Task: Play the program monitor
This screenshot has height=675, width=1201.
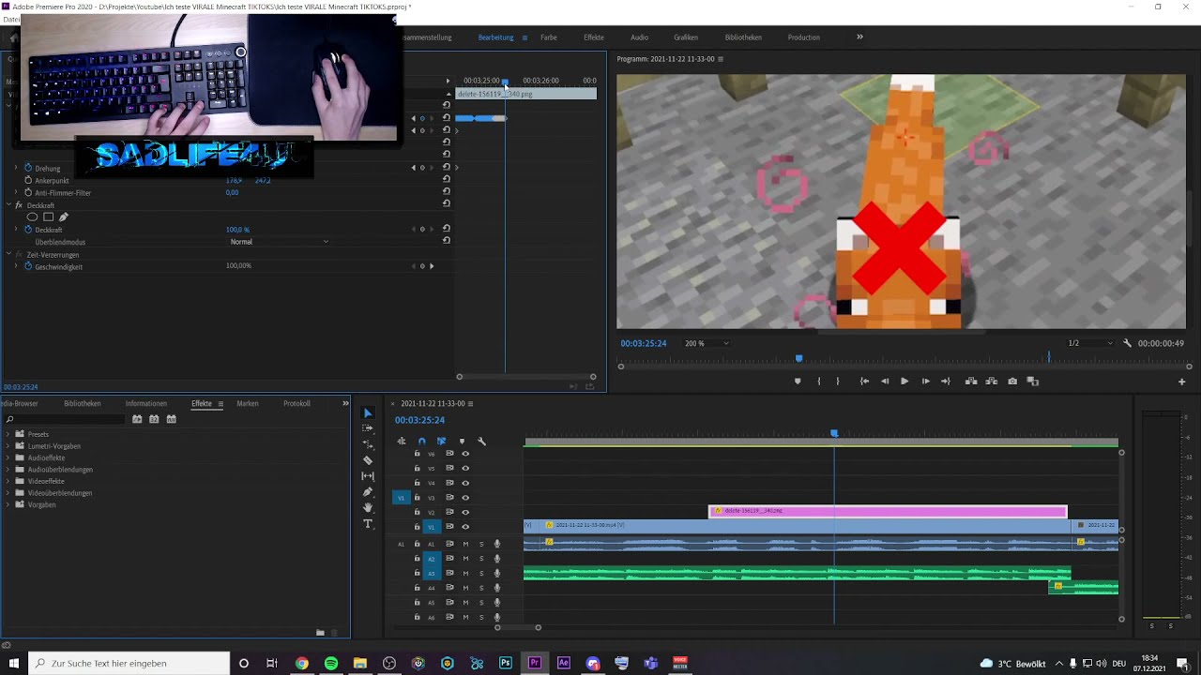Action: click(x=905, y=382)
